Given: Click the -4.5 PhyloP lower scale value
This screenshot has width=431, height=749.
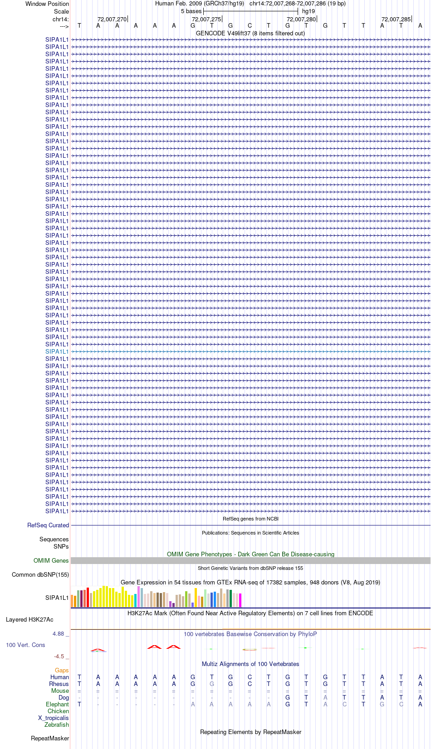Looking at the screenshot, I should click(59, 656).
